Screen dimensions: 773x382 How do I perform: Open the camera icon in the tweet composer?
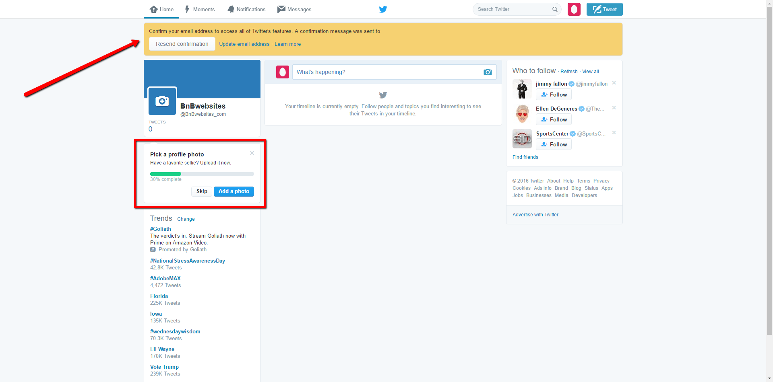[x=488, y=72]
